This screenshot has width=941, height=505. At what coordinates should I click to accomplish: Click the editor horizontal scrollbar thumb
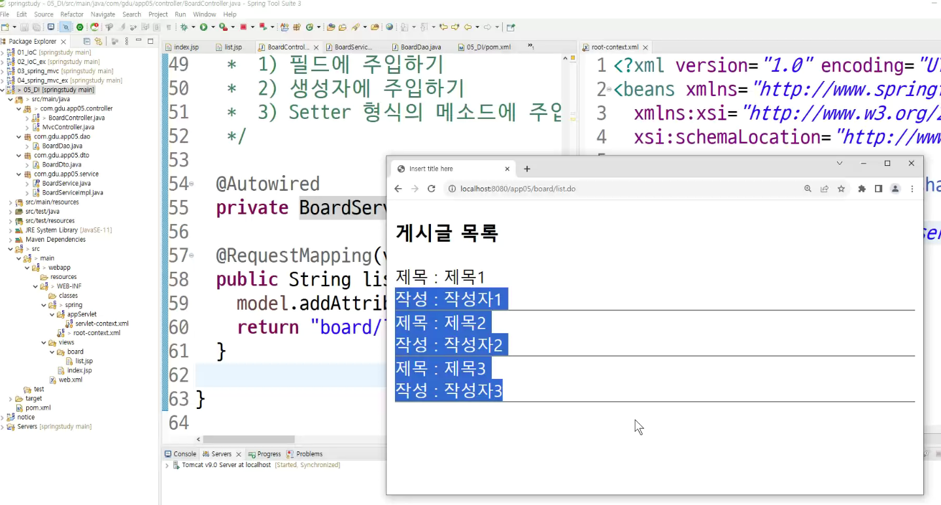[249, 440]
